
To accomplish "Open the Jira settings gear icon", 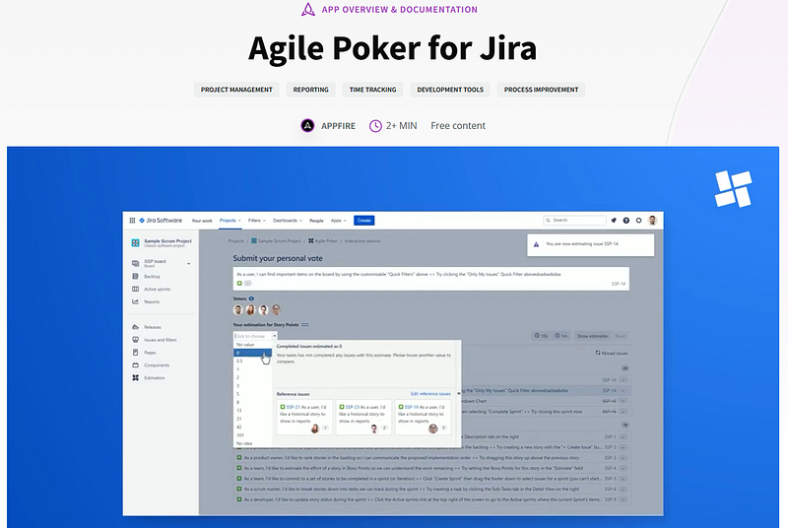I will click(638, 220).
